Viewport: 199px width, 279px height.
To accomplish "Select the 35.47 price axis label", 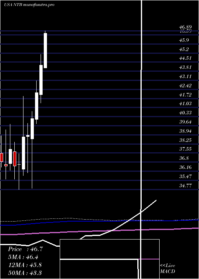I will 185,177.
